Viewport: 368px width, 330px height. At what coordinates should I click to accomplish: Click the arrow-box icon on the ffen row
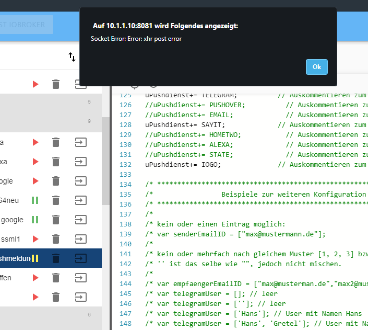tap(80, 278)
